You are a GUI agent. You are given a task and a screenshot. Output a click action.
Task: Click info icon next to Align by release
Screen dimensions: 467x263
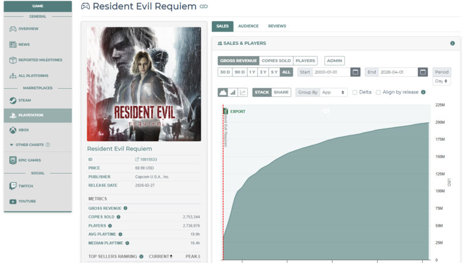423,92
